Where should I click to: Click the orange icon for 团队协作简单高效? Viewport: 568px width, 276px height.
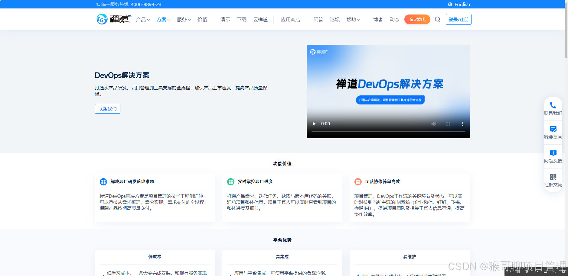coord(358,182)
